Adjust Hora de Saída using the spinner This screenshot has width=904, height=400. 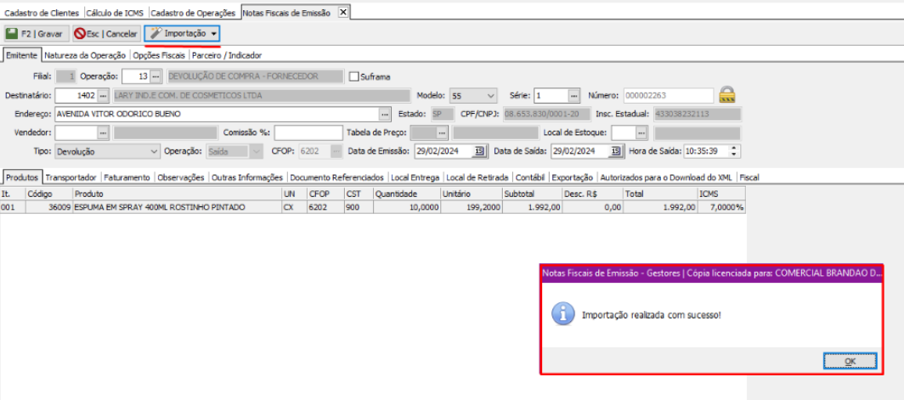(x=734, y=151)
